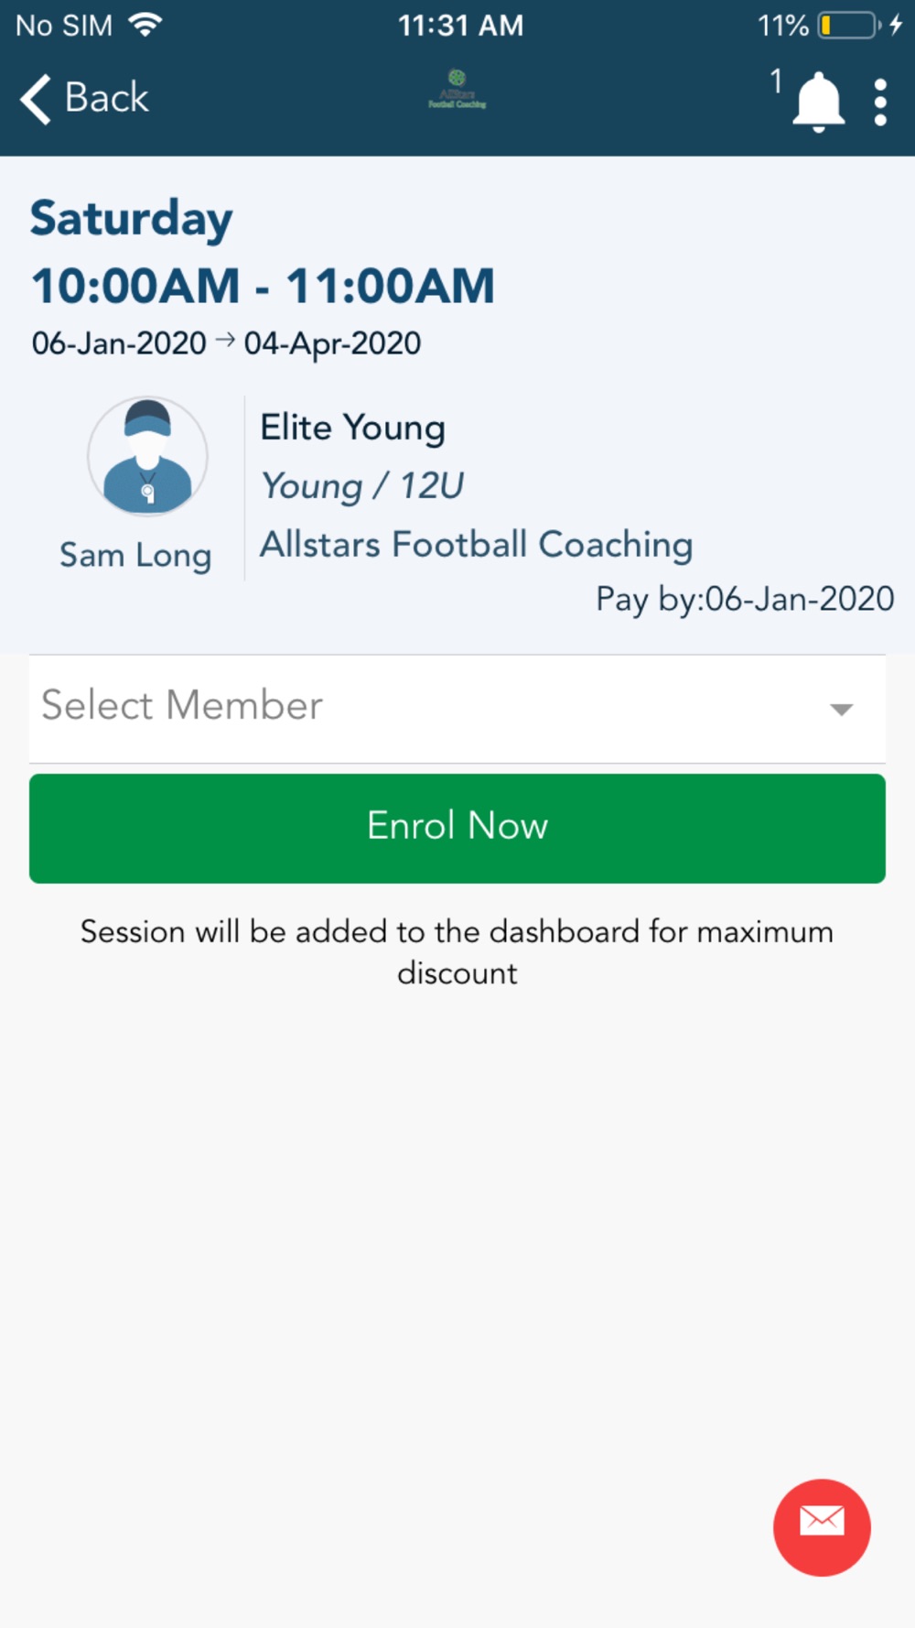This screenshot has width=915, height=1628.
Task: Tap Sam Long's coach avatar
Action: (147, 456)
